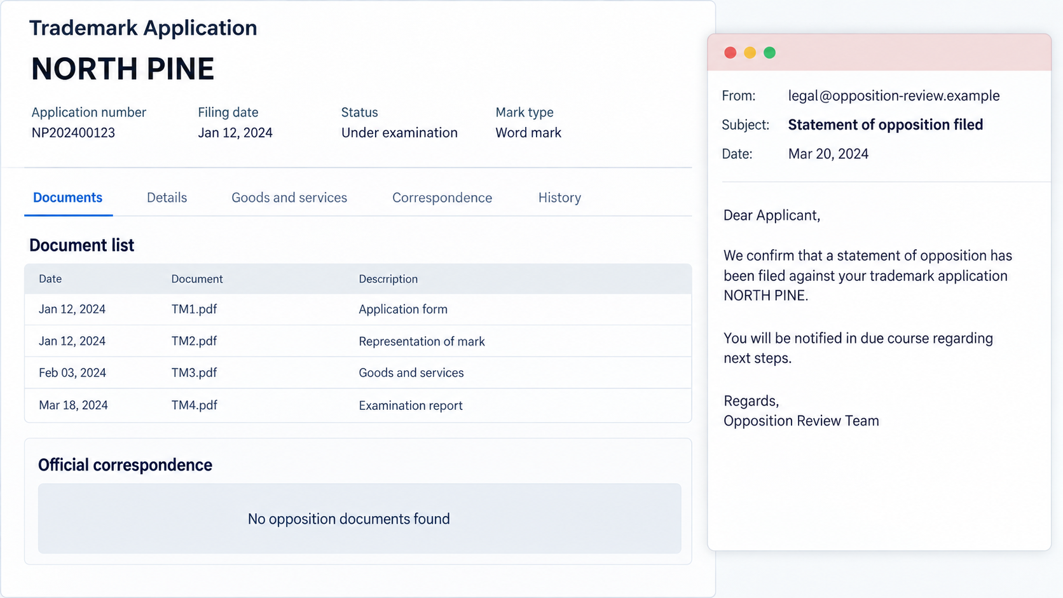The height and width of the screenshot is (598, 1063).
Task: Click the Representation of mark description
Action: [x=422, y=341]
